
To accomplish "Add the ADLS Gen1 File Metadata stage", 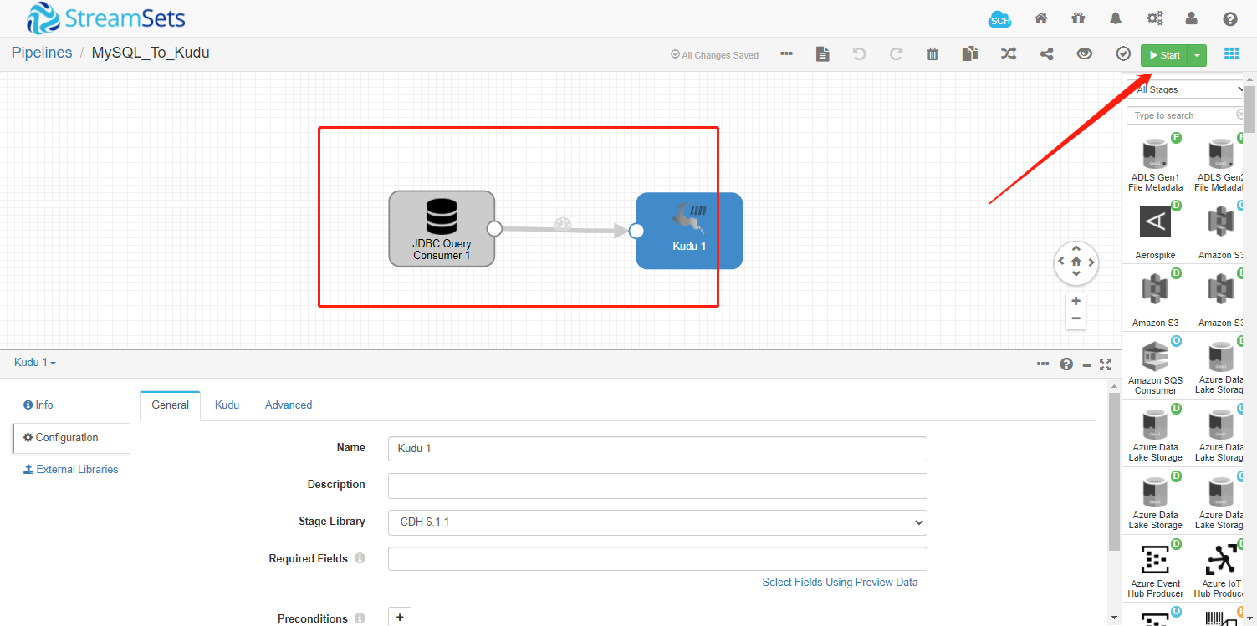I will (1155, 164).
